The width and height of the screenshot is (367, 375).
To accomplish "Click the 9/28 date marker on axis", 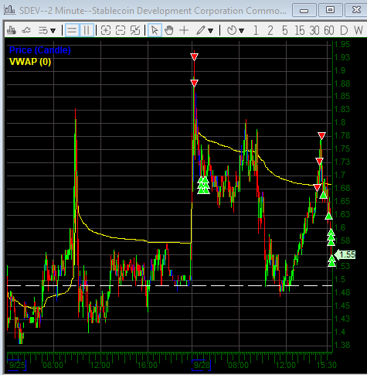I will [x=202, y=365].
